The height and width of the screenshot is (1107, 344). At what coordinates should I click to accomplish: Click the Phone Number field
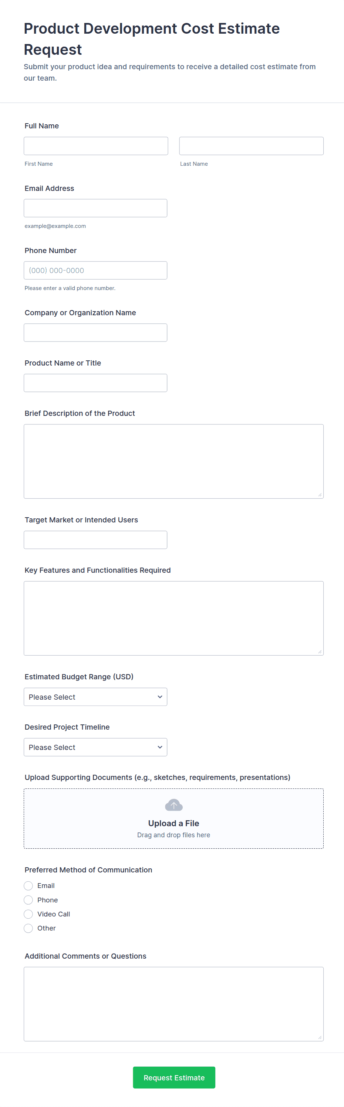tap(95, 270)
